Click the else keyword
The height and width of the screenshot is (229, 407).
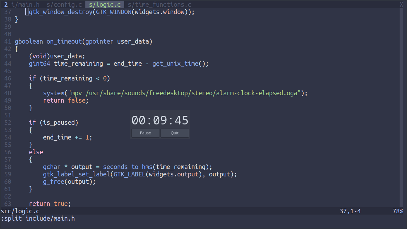[x=36, y=152]
